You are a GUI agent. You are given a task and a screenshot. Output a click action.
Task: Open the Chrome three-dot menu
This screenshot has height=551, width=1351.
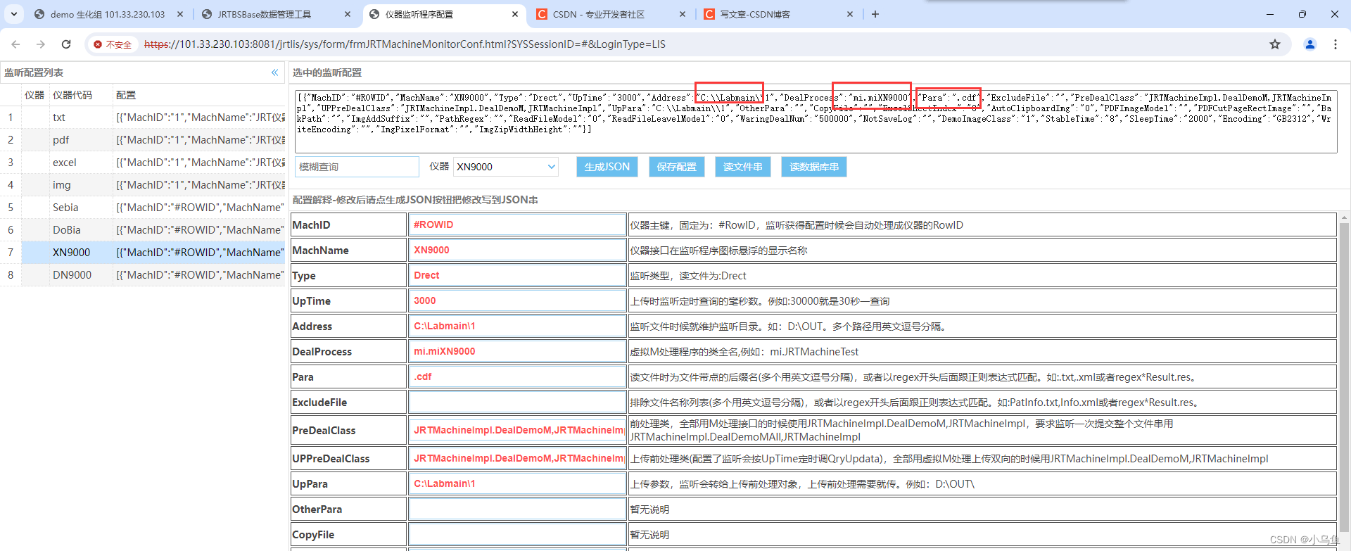tap(1336, 44)
